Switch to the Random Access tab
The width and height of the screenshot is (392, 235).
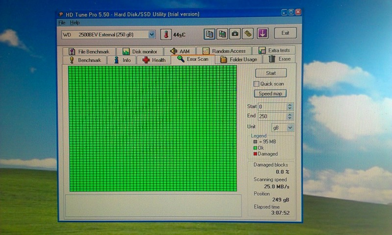tap(224, 51)
